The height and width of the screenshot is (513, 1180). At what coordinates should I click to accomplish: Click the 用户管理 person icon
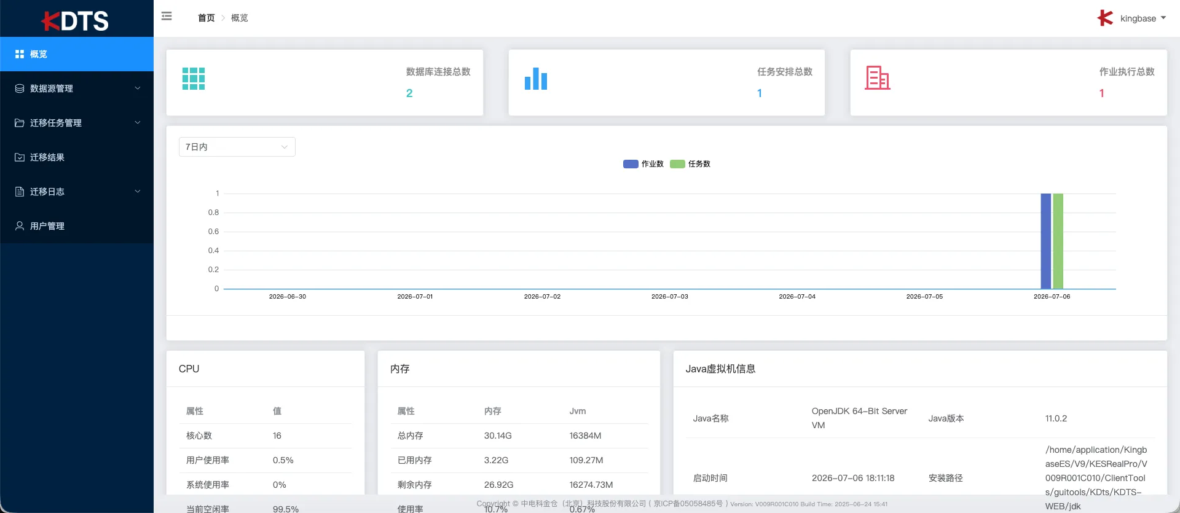point(20,226)
